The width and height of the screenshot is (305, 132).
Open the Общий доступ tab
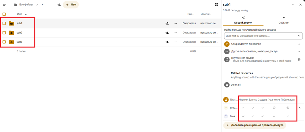(x=243, y=20)
